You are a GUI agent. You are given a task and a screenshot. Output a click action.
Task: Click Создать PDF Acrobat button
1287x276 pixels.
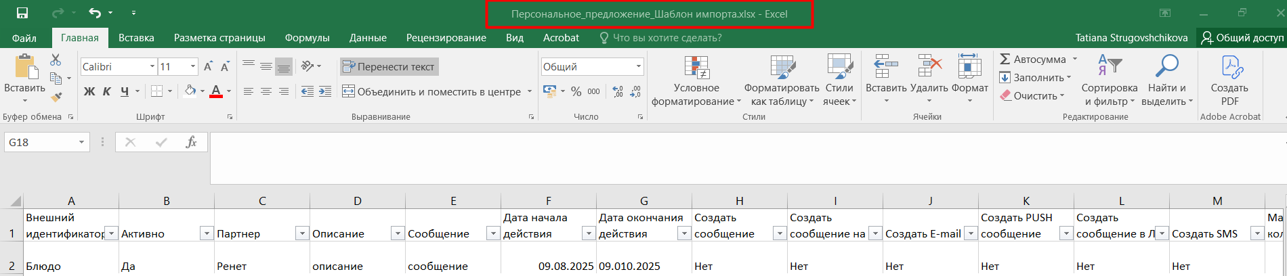coord(1229,80)
